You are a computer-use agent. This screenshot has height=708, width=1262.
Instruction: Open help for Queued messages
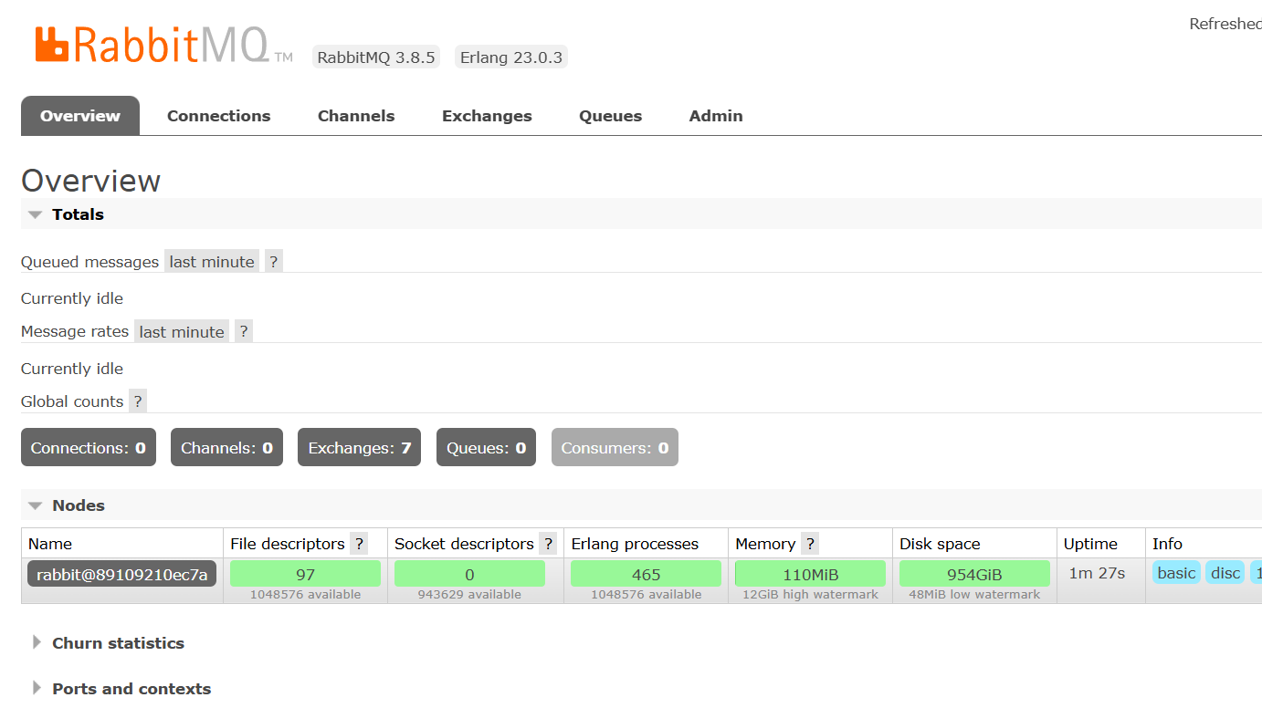click(273, 262)
